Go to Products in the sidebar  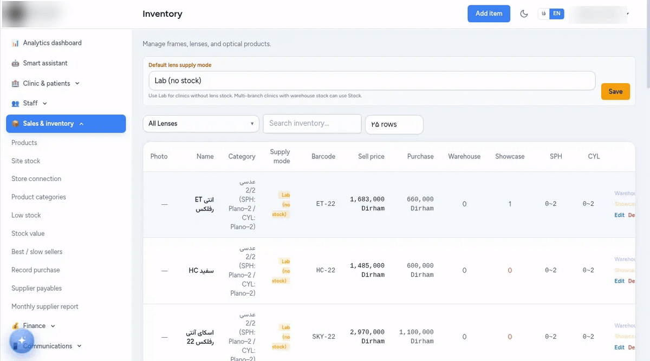(x=24, y=143)
